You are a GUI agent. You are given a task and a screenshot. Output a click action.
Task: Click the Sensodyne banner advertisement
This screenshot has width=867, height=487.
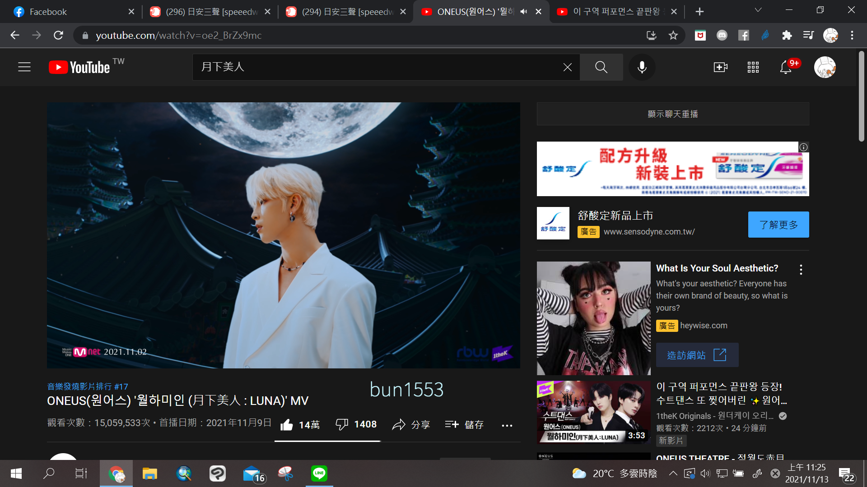pos(673,169)
